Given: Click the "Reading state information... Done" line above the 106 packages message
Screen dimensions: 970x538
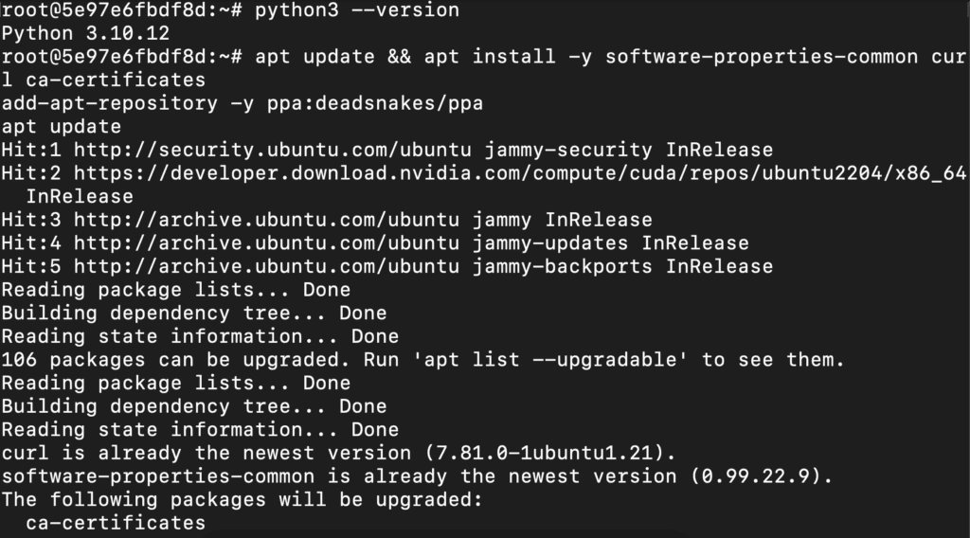Looking at the screenshot, I should 200,336.
